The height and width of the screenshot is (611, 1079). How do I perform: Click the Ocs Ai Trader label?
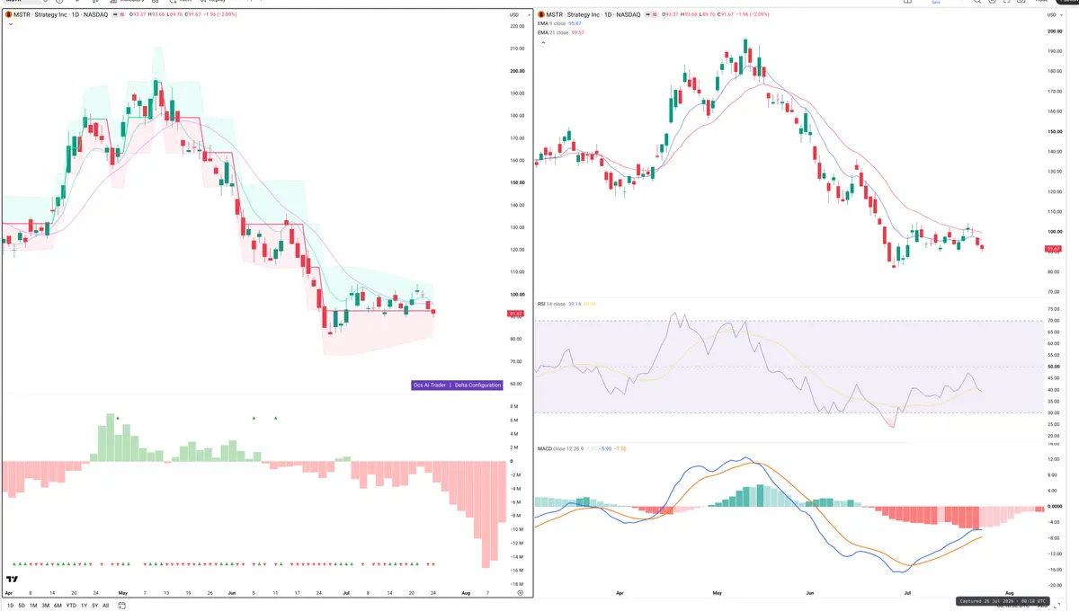(x=430, y=385)
